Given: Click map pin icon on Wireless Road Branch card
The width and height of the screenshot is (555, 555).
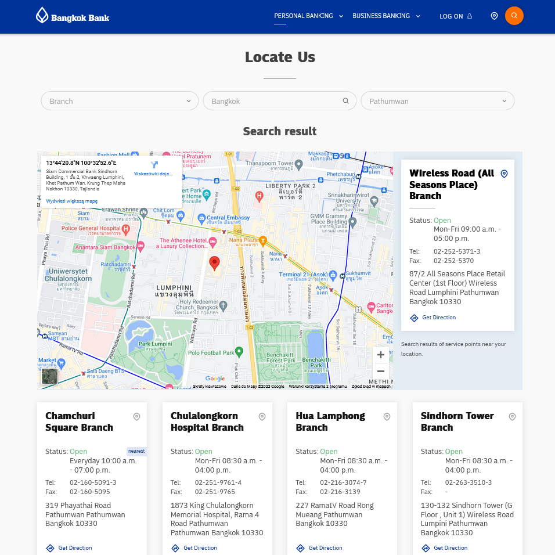Looking at the screenshot, I should 504,174.
